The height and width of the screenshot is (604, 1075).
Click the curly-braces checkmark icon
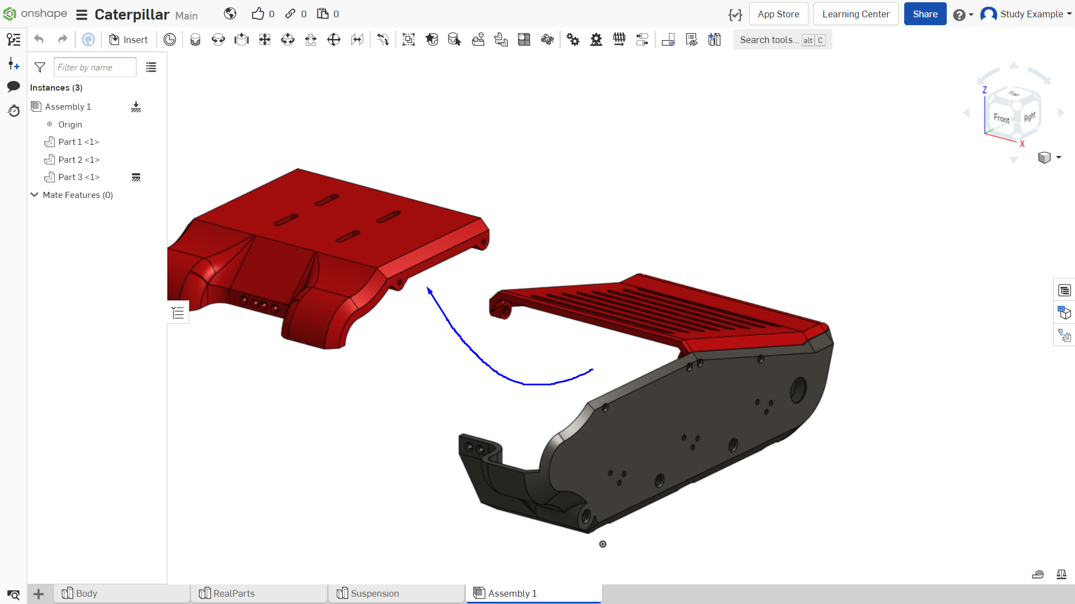735,15
